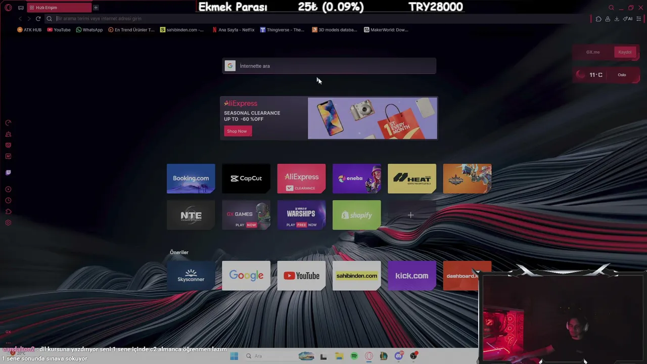Open the GX Games speed dial tile
This screenshot has width=647, height=364.
pos(246,215)
